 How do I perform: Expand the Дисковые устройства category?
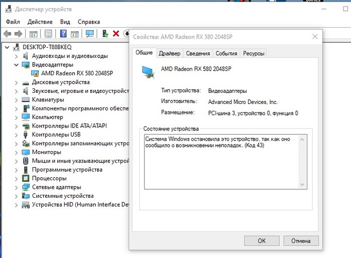16,83
